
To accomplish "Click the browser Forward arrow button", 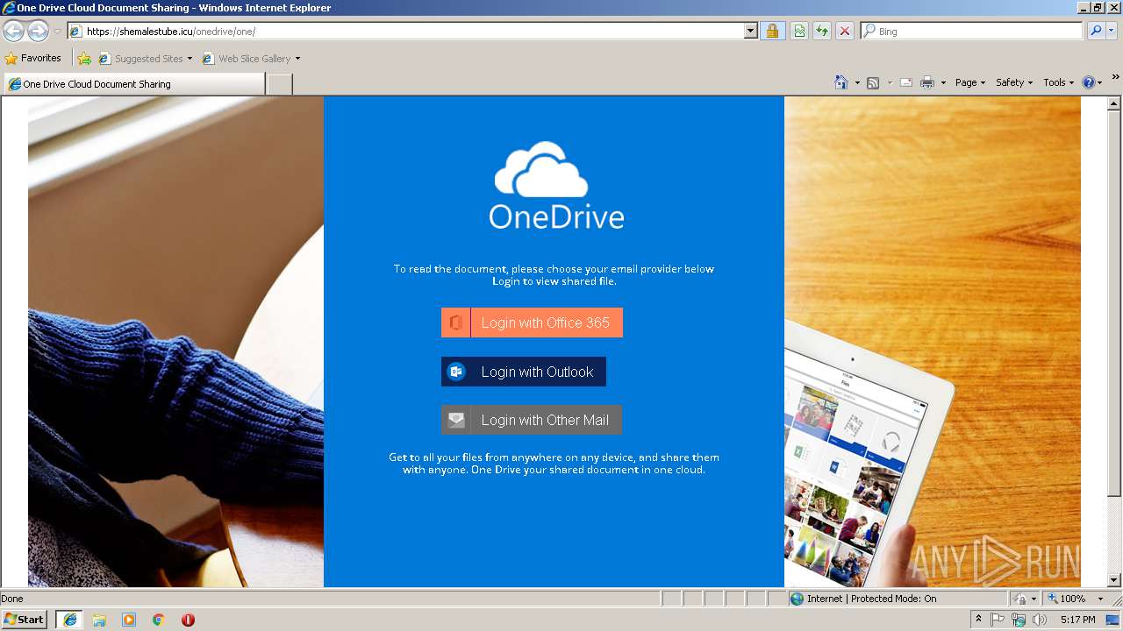I will pos(38,31).
